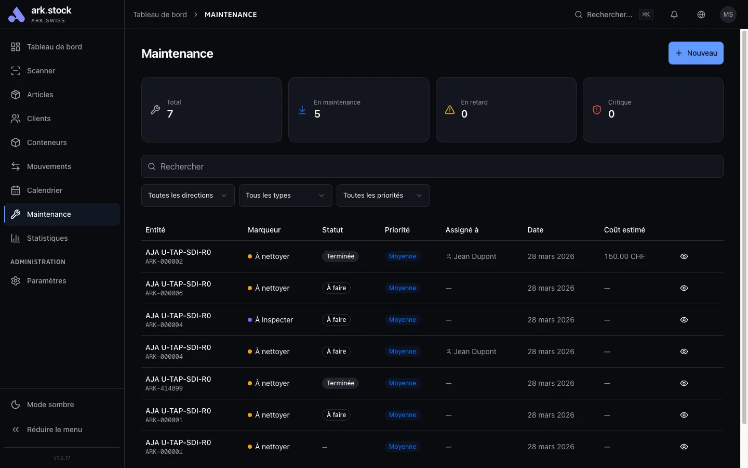Open the Calendrier page
Screen dimensions: 748x468
[46, 190]
